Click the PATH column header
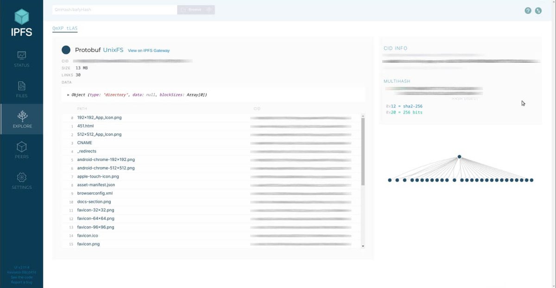556x288 pixels. click(82, 109)
